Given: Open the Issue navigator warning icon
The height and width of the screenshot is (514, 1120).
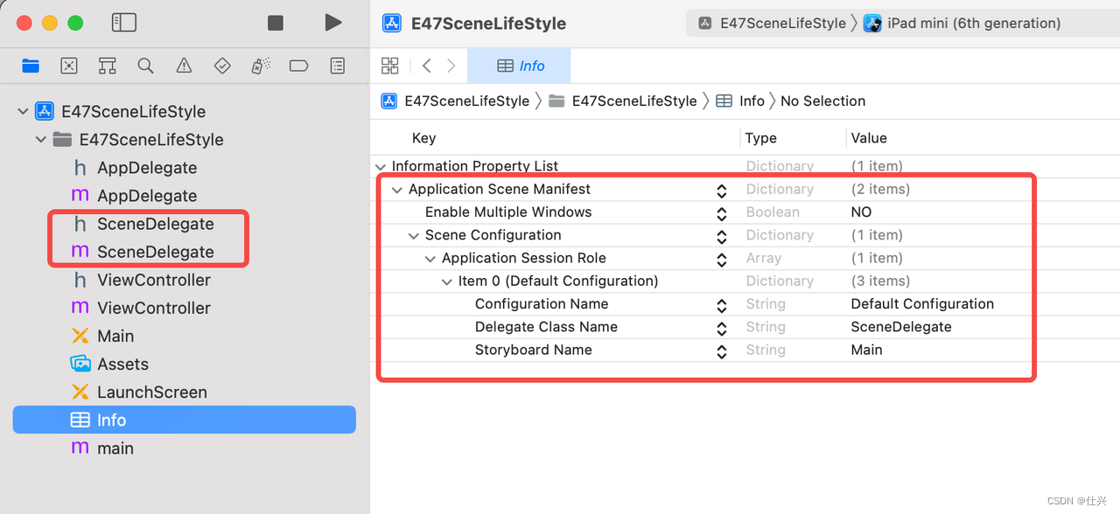Looking at the screenshot, I should (x=184, y=66).
